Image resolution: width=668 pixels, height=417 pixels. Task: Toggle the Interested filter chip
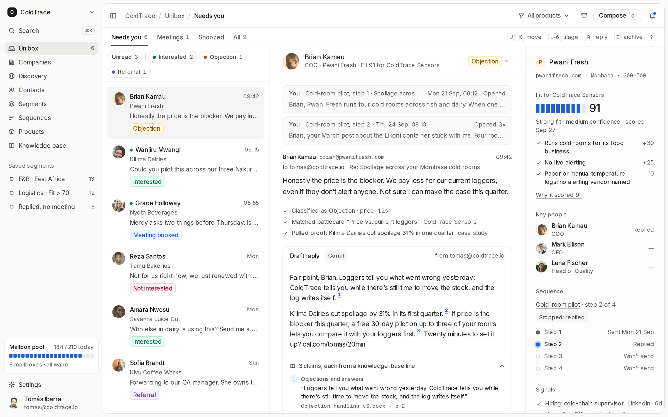[x=173, y=57]
